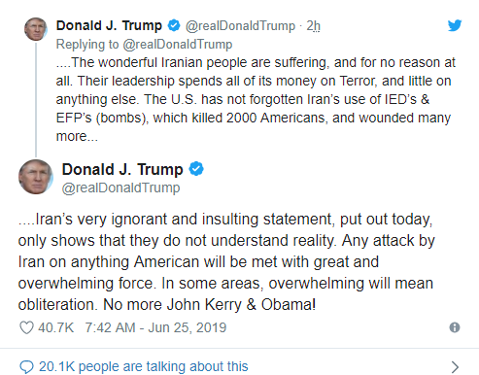Image resolution: width=479 pixels, height=375 pixels.
Task: Click Donald J. Trump name in reply header
Action: 109,25
